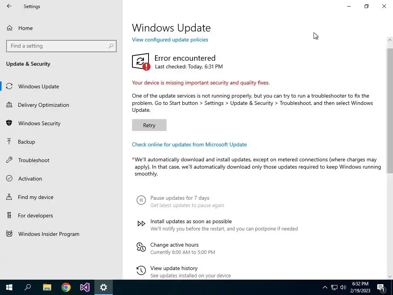The height and width of the screenshot is (295, 393).
Task: Click the For developers tools icon
Action: (x=9, y=215)
